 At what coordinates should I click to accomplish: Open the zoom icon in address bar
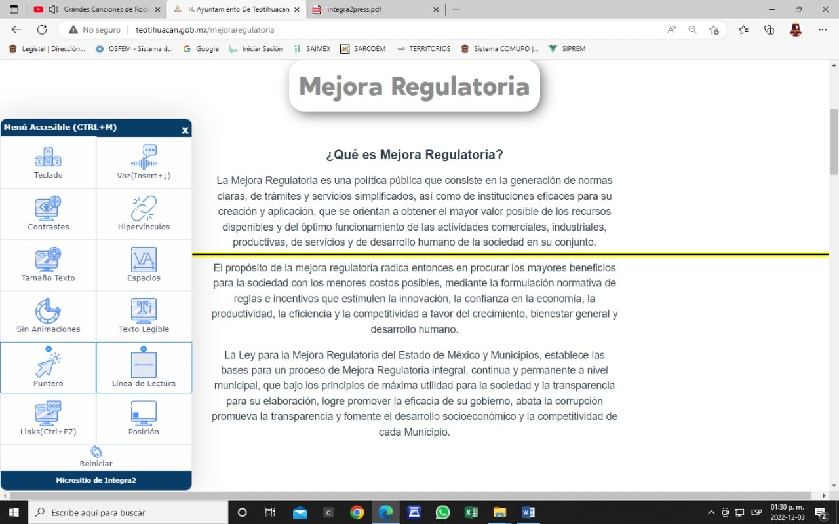[693, 29]
